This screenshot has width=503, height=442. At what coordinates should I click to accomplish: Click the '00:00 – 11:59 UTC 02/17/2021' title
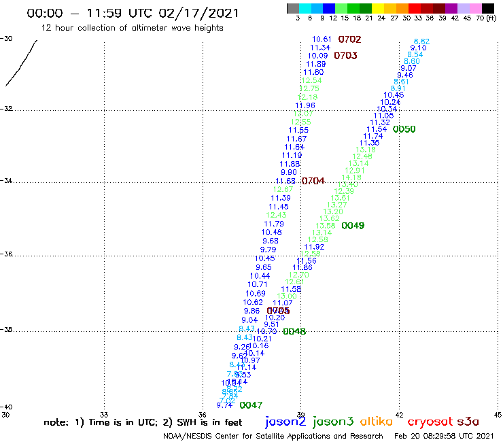pyautogui.click(x=133, y=13)
